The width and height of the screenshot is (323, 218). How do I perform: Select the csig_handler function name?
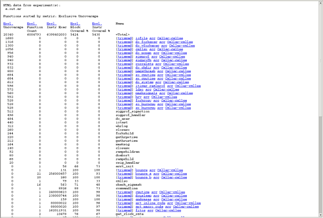[127, 163]
